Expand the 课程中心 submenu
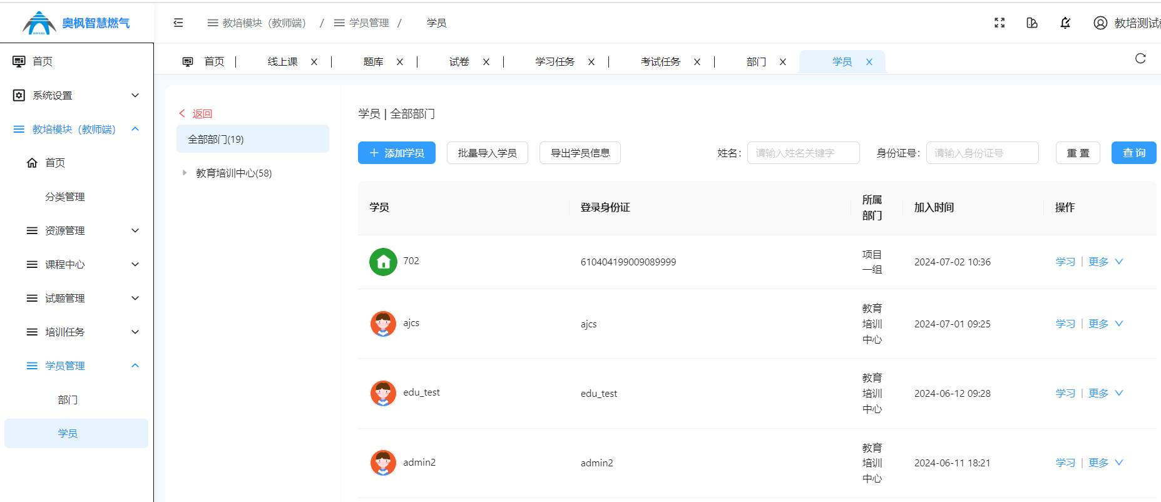Screen dimensions: 1161x502 (135, 264)
